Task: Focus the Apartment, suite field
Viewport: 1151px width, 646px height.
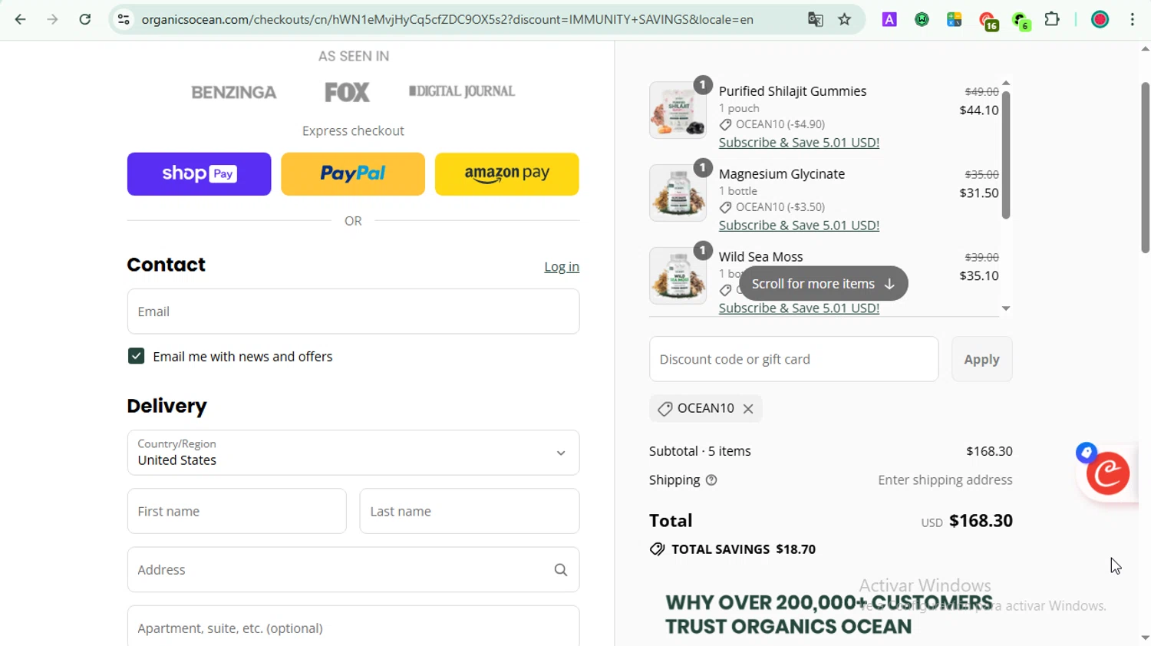Action: click(353, 626)
